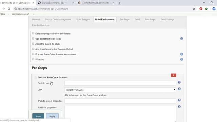
Task: Open help for Prepare SonarQube Scanner environment
Action: pos(181,54)
